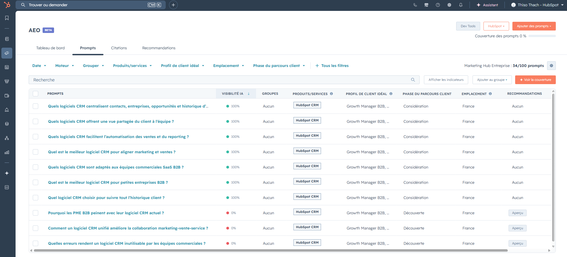Click the vertical table scrollbar
Image resolution: width=567 pixels, height=257 pixels.
553,167
